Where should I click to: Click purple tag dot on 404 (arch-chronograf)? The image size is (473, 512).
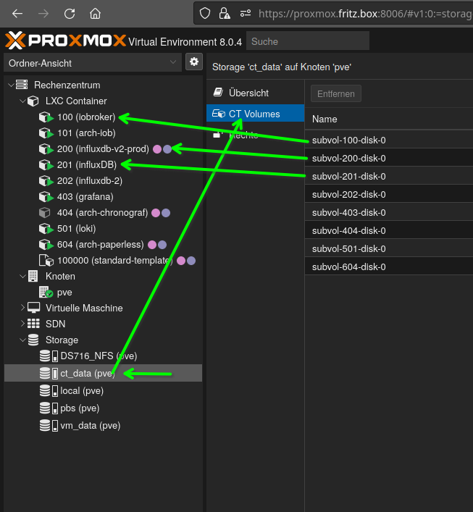click(x=166, y=213)
